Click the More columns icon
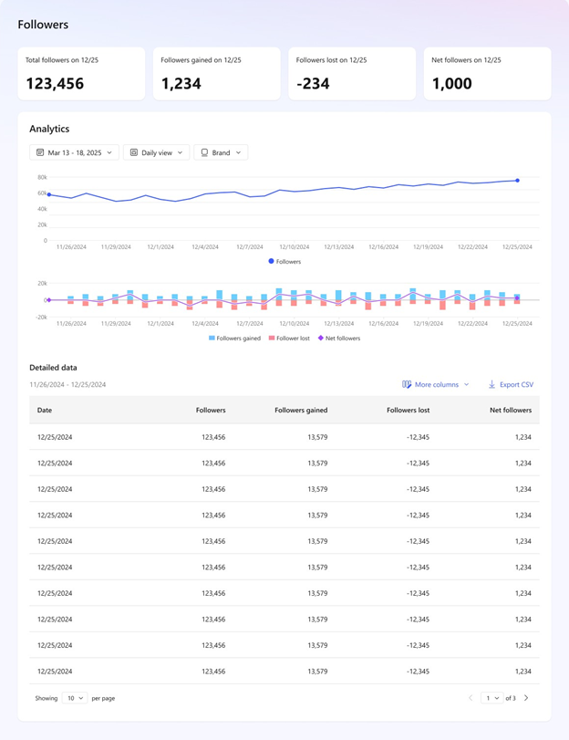569x740 pixels. pos(406,384)
